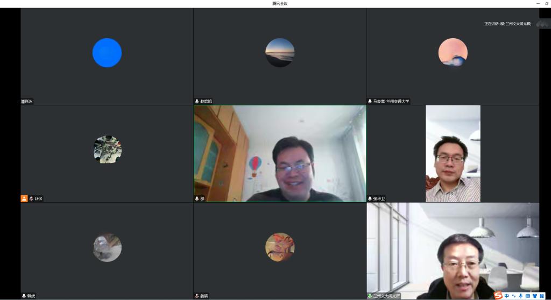Select 潘肖冰's blue avatar tile

(107, 53)
